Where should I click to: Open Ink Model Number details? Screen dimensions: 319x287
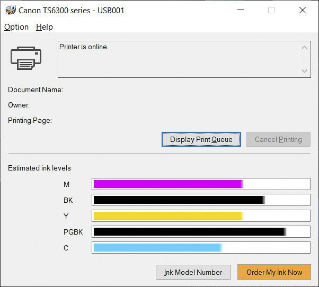point(193,272)
